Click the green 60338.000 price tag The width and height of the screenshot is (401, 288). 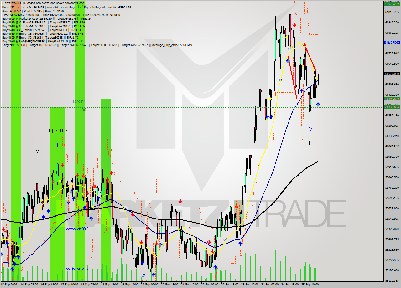pyautogui.click(x=392, y=107)
